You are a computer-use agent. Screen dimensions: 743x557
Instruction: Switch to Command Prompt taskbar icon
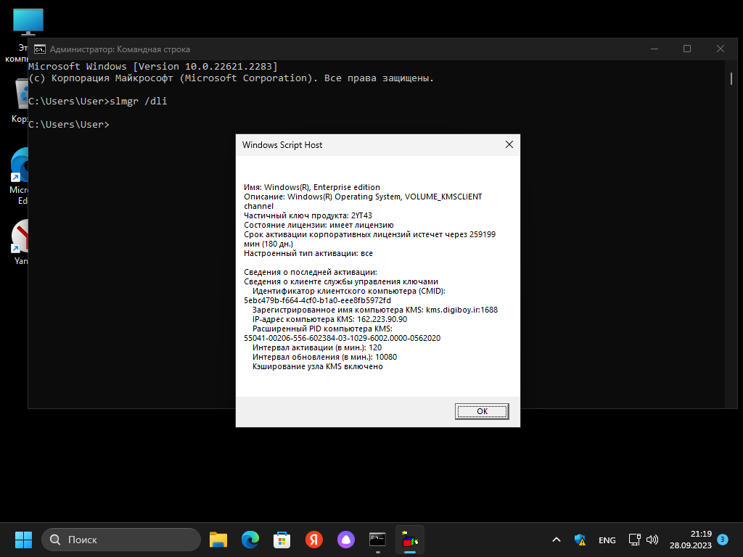point(377,540)
